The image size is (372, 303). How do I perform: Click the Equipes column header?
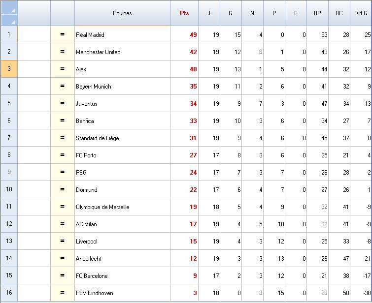tap(122, 13)
